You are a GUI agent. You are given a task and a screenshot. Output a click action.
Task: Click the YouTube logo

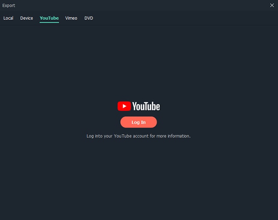click(x=139, y=106)
